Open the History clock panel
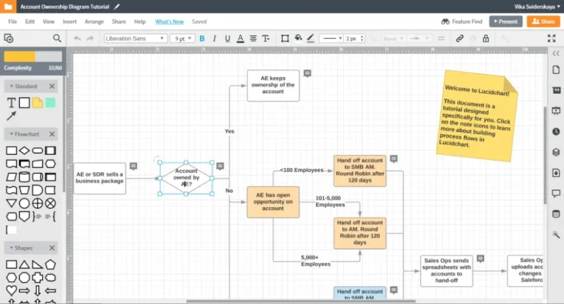 coord(556,131)
